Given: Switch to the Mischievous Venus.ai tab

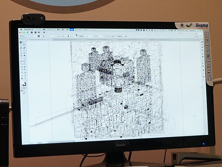Looking at the screenshot, I should (x=132, y=40).
